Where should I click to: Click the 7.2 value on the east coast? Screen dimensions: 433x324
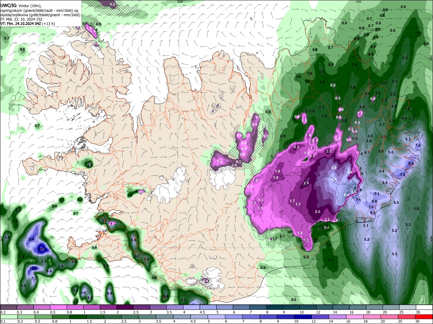(418, 145)
